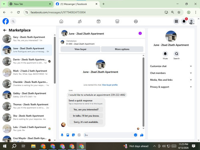This screenshot has height=150, width=200.
Task: Open Sha 2beds 1bath Apartment conversation
Action: coord(27,117)
